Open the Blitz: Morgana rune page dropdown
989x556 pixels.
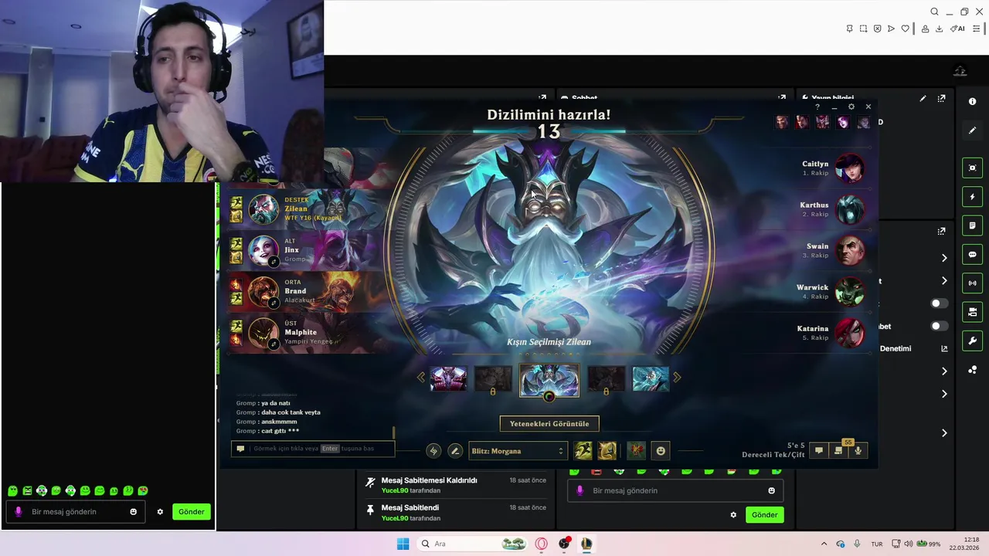(x=518, y=451)
